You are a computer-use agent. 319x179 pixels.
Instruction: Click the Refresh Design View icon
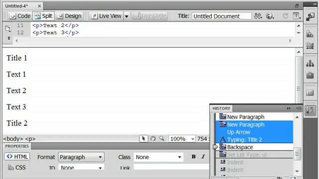(286, 16)
